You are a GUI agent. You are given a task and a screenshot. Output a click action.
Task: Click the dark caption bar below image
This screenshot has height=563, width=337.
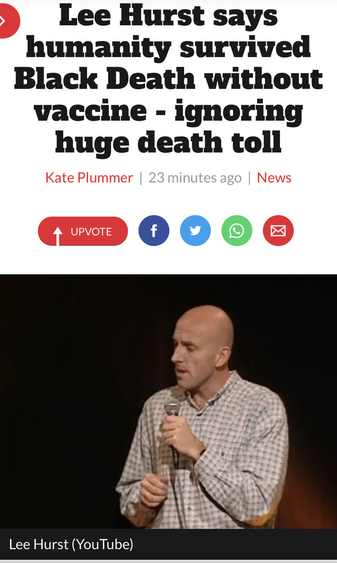point(168,544)
